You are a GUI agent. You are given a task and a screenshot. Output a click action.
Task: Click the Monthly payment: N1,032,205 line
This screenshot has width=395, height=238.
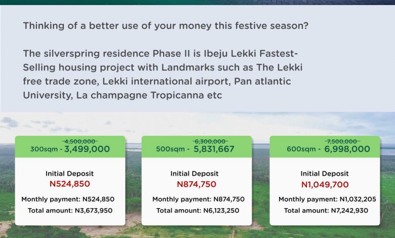(327, 199)
